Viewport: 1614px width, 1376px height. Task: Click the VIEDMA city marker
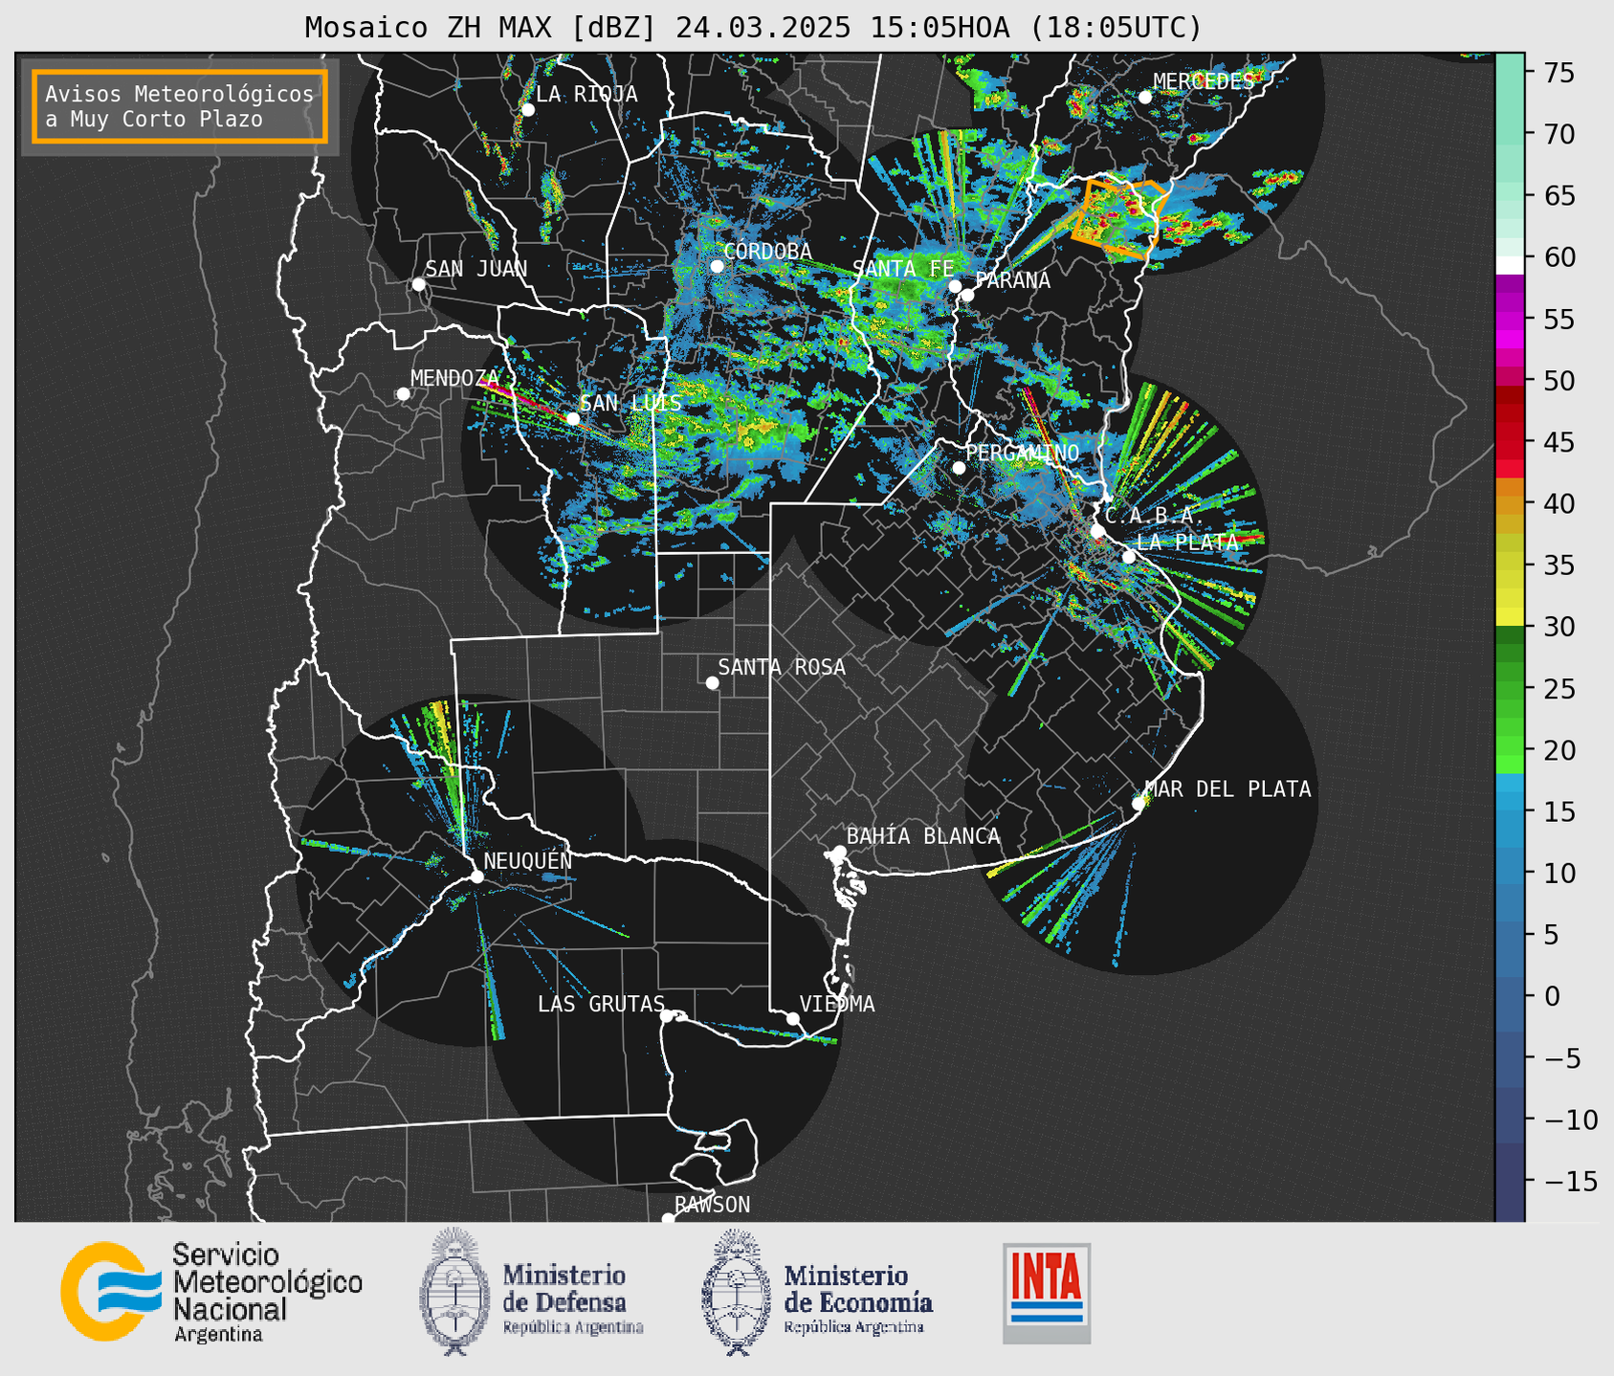pos(793,1018)
